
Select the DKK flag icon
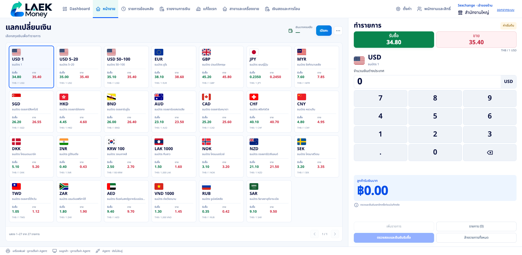pos(16,142)
